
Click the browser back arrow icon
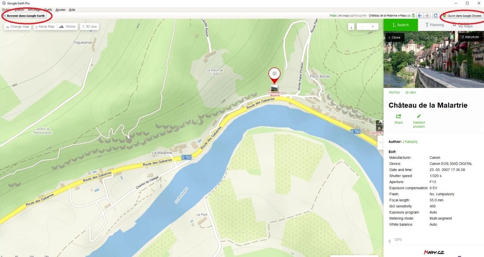point(420,16)
